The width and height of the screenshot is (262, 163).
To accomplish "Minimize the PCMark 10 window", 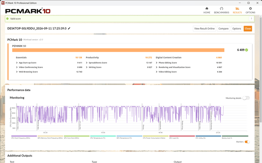I will tap(240, 3).
